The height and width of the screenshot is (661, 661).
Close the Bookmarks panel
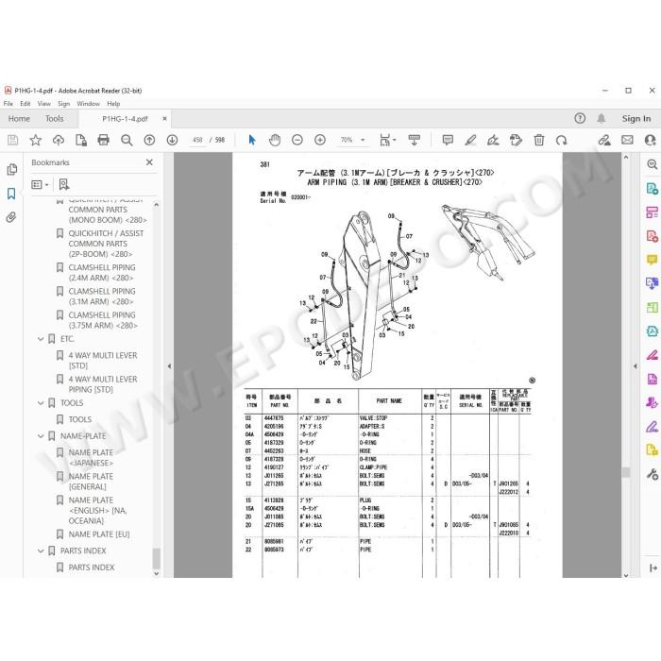(x=149, y=162)
